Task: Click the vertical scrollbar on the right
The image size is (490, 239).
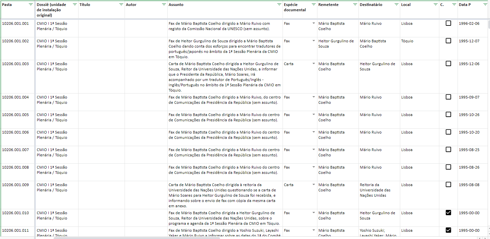Action: click(488, 25)
